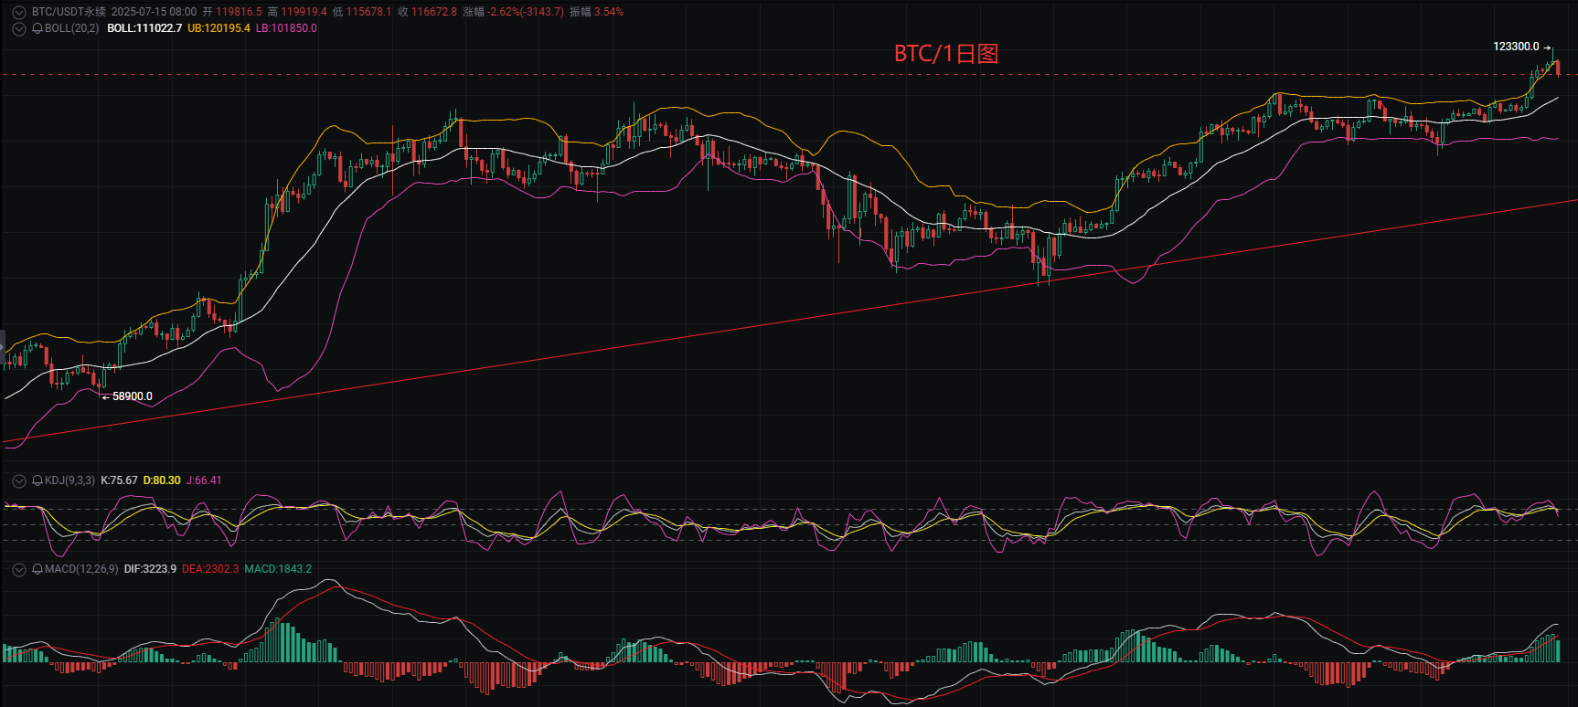Click the 58900.0 low price marker
Image resolution: width=1578 pixels, height=707 pixels.
pos(133,396)
